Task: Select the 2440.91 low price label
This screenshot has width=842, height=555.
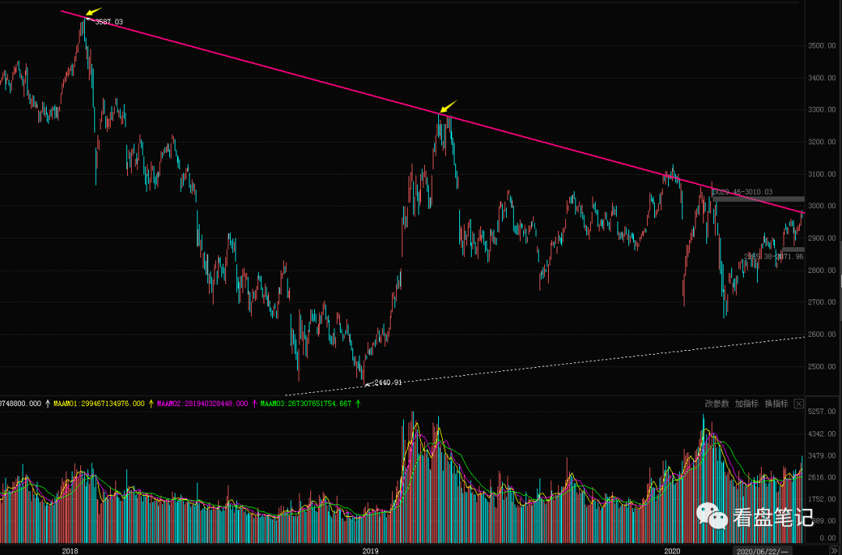Action: pos(387,383)
